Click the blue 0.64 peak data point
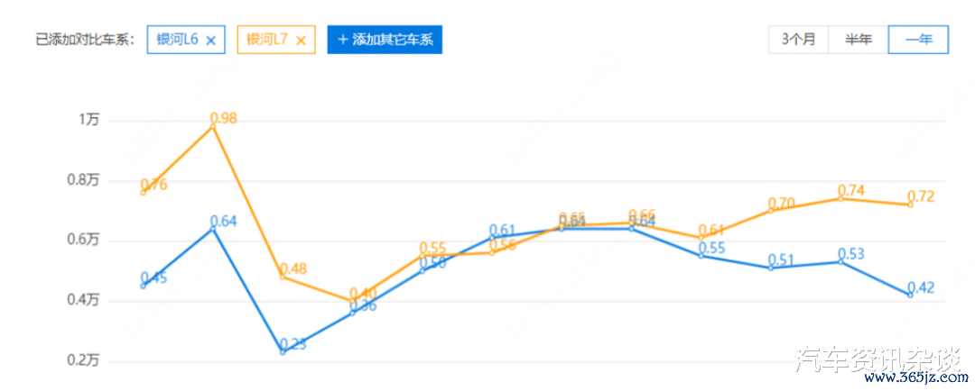The height and width of the screenshot is (391, 975). 213,229
